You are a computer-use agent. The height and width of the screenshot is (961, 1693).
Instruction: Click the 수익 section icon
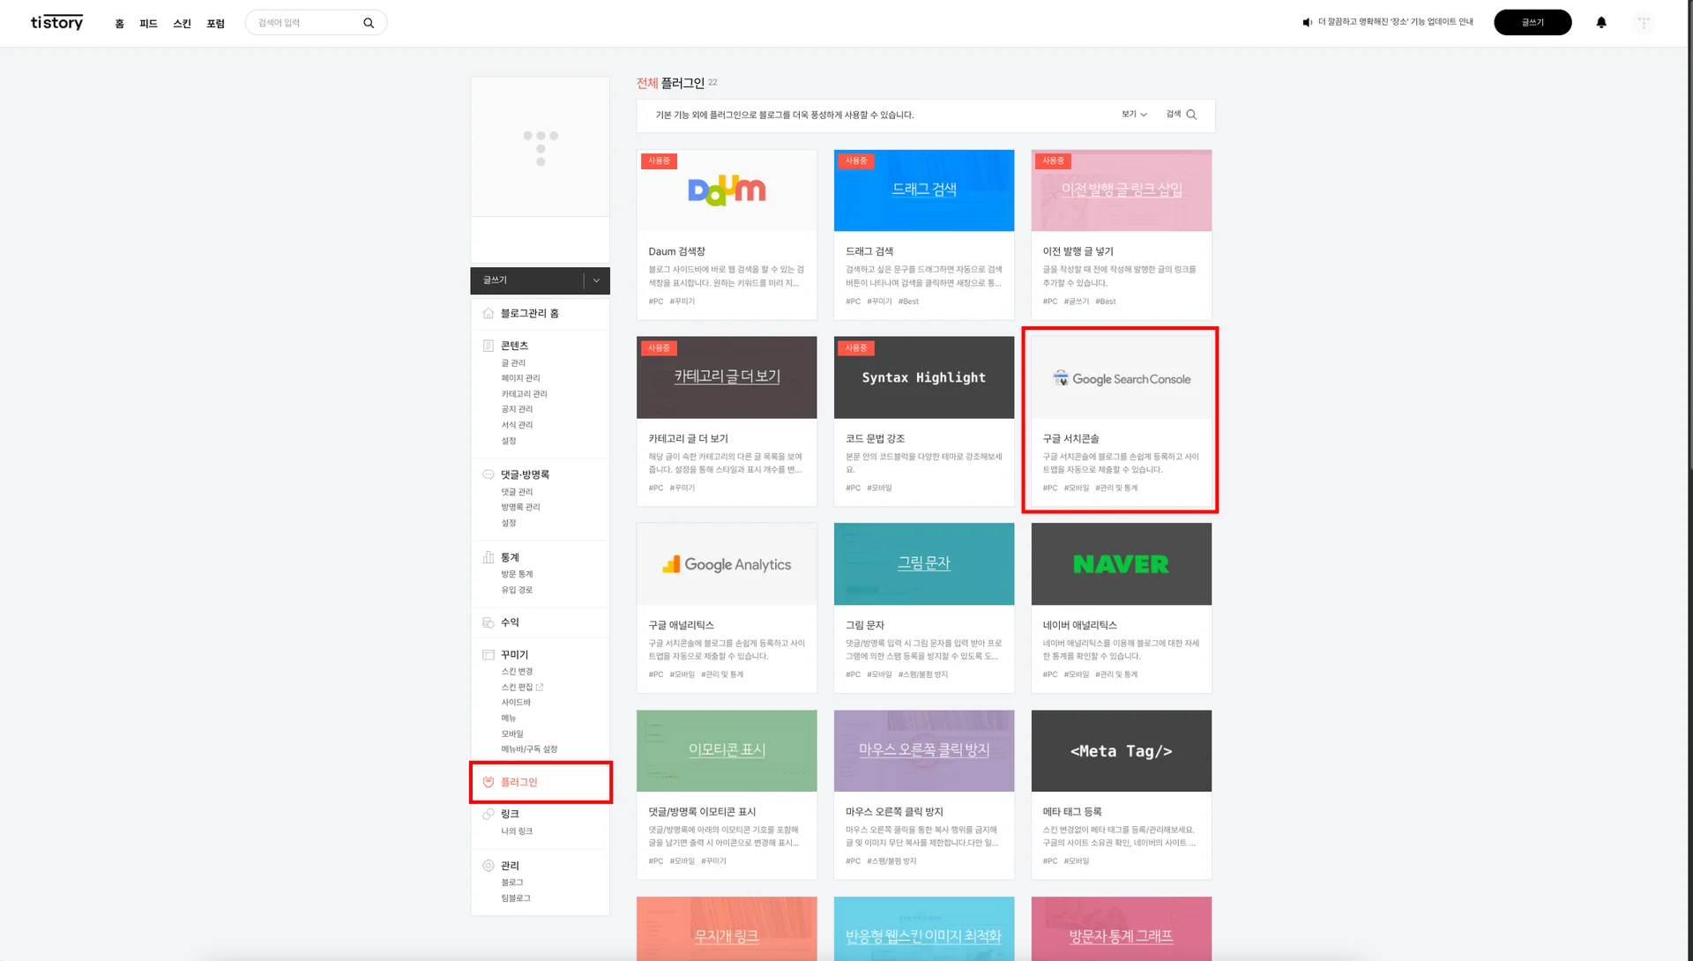489,622
